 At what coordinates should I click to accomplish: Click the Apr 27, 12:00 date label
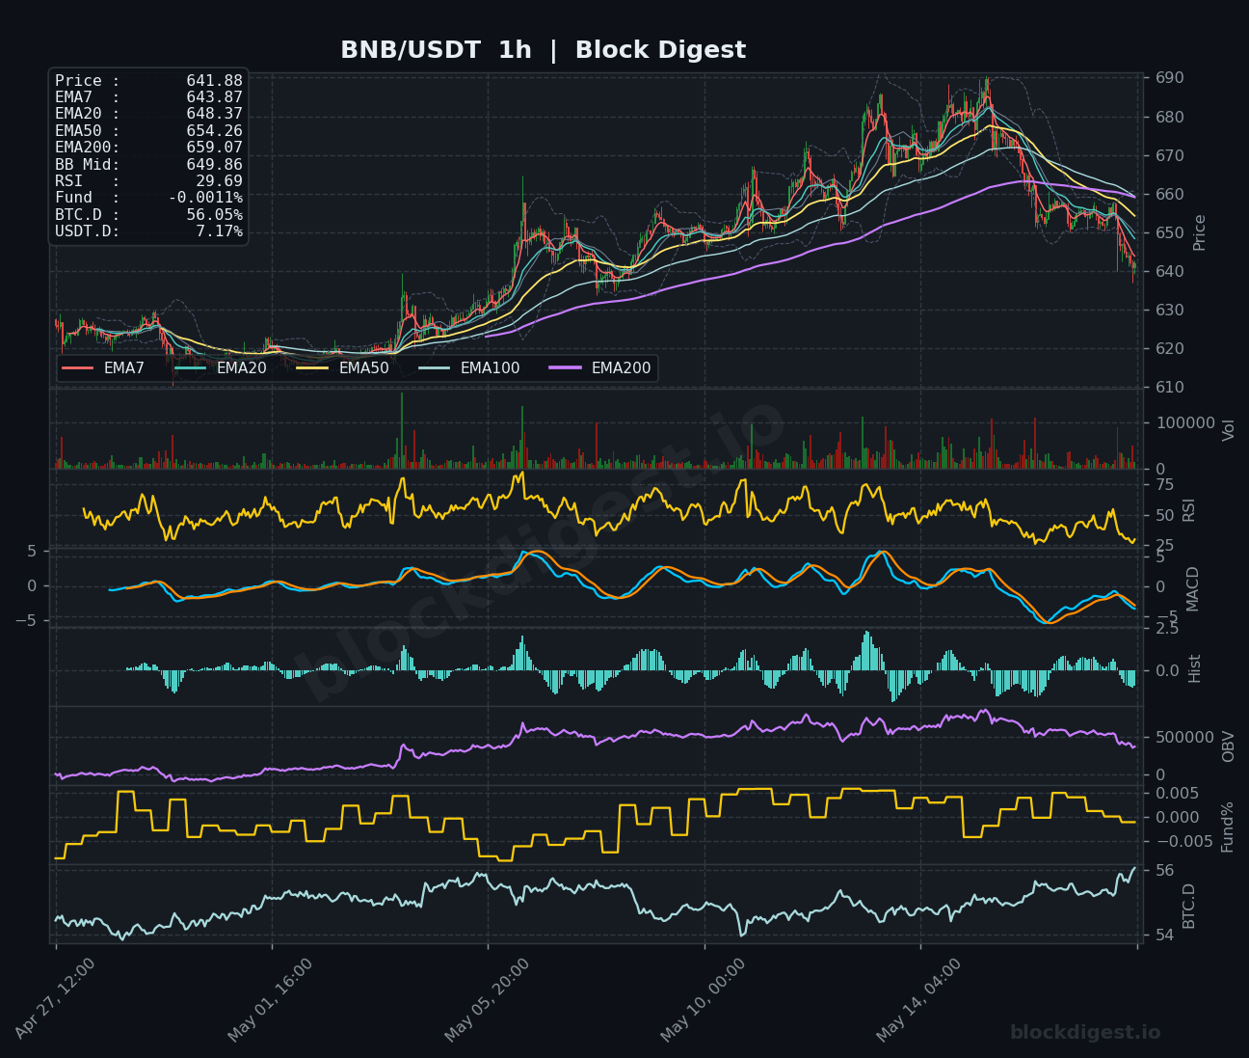[x=55, y=999]
